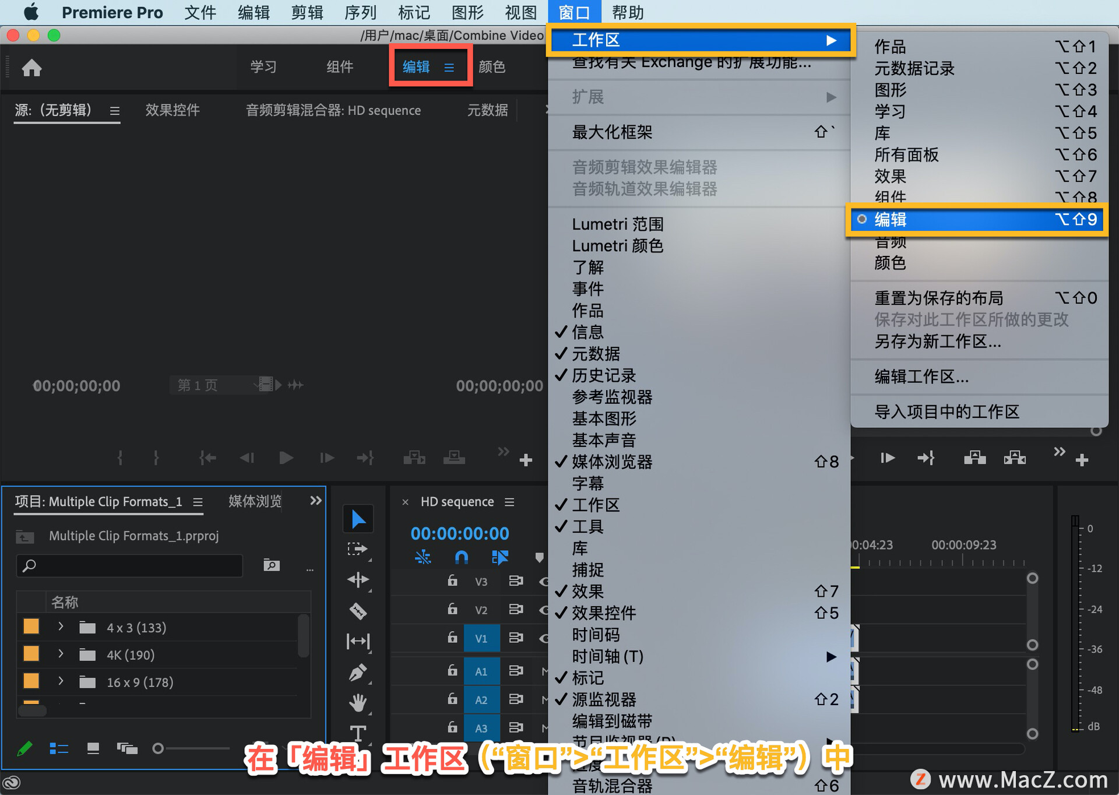Toggle lock on V3 track
1119x795 pixels.
[x=452, y=581]
